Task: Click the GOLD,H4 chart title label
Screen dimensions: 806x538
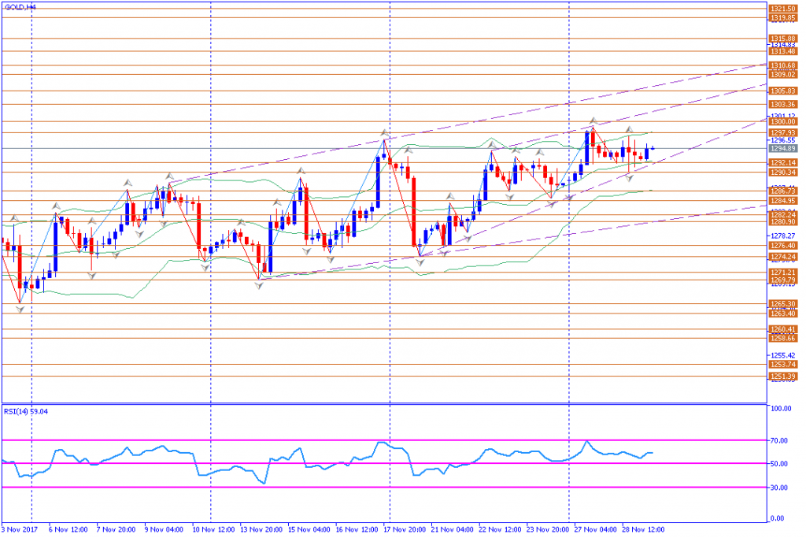Action: [x=20, y=7]
